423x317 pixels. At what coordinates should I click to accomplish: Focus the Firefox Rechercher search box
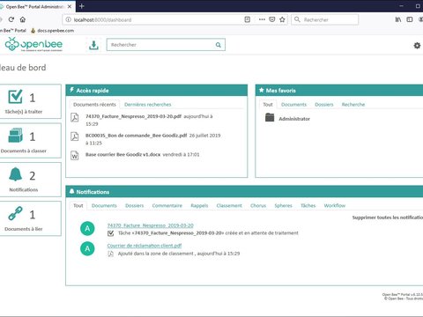pyautogui.click(x=325, y=19)
